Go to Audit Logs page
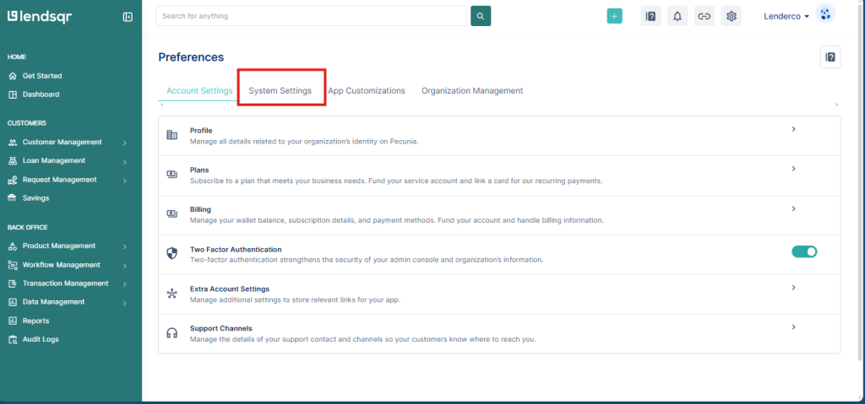This screenshot has height=404, width=865. (41, 339)
